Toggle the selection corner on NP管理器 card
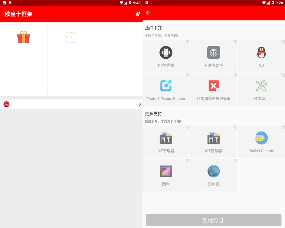The height and width of the screenshot is (228, 285). coord(188,42)
